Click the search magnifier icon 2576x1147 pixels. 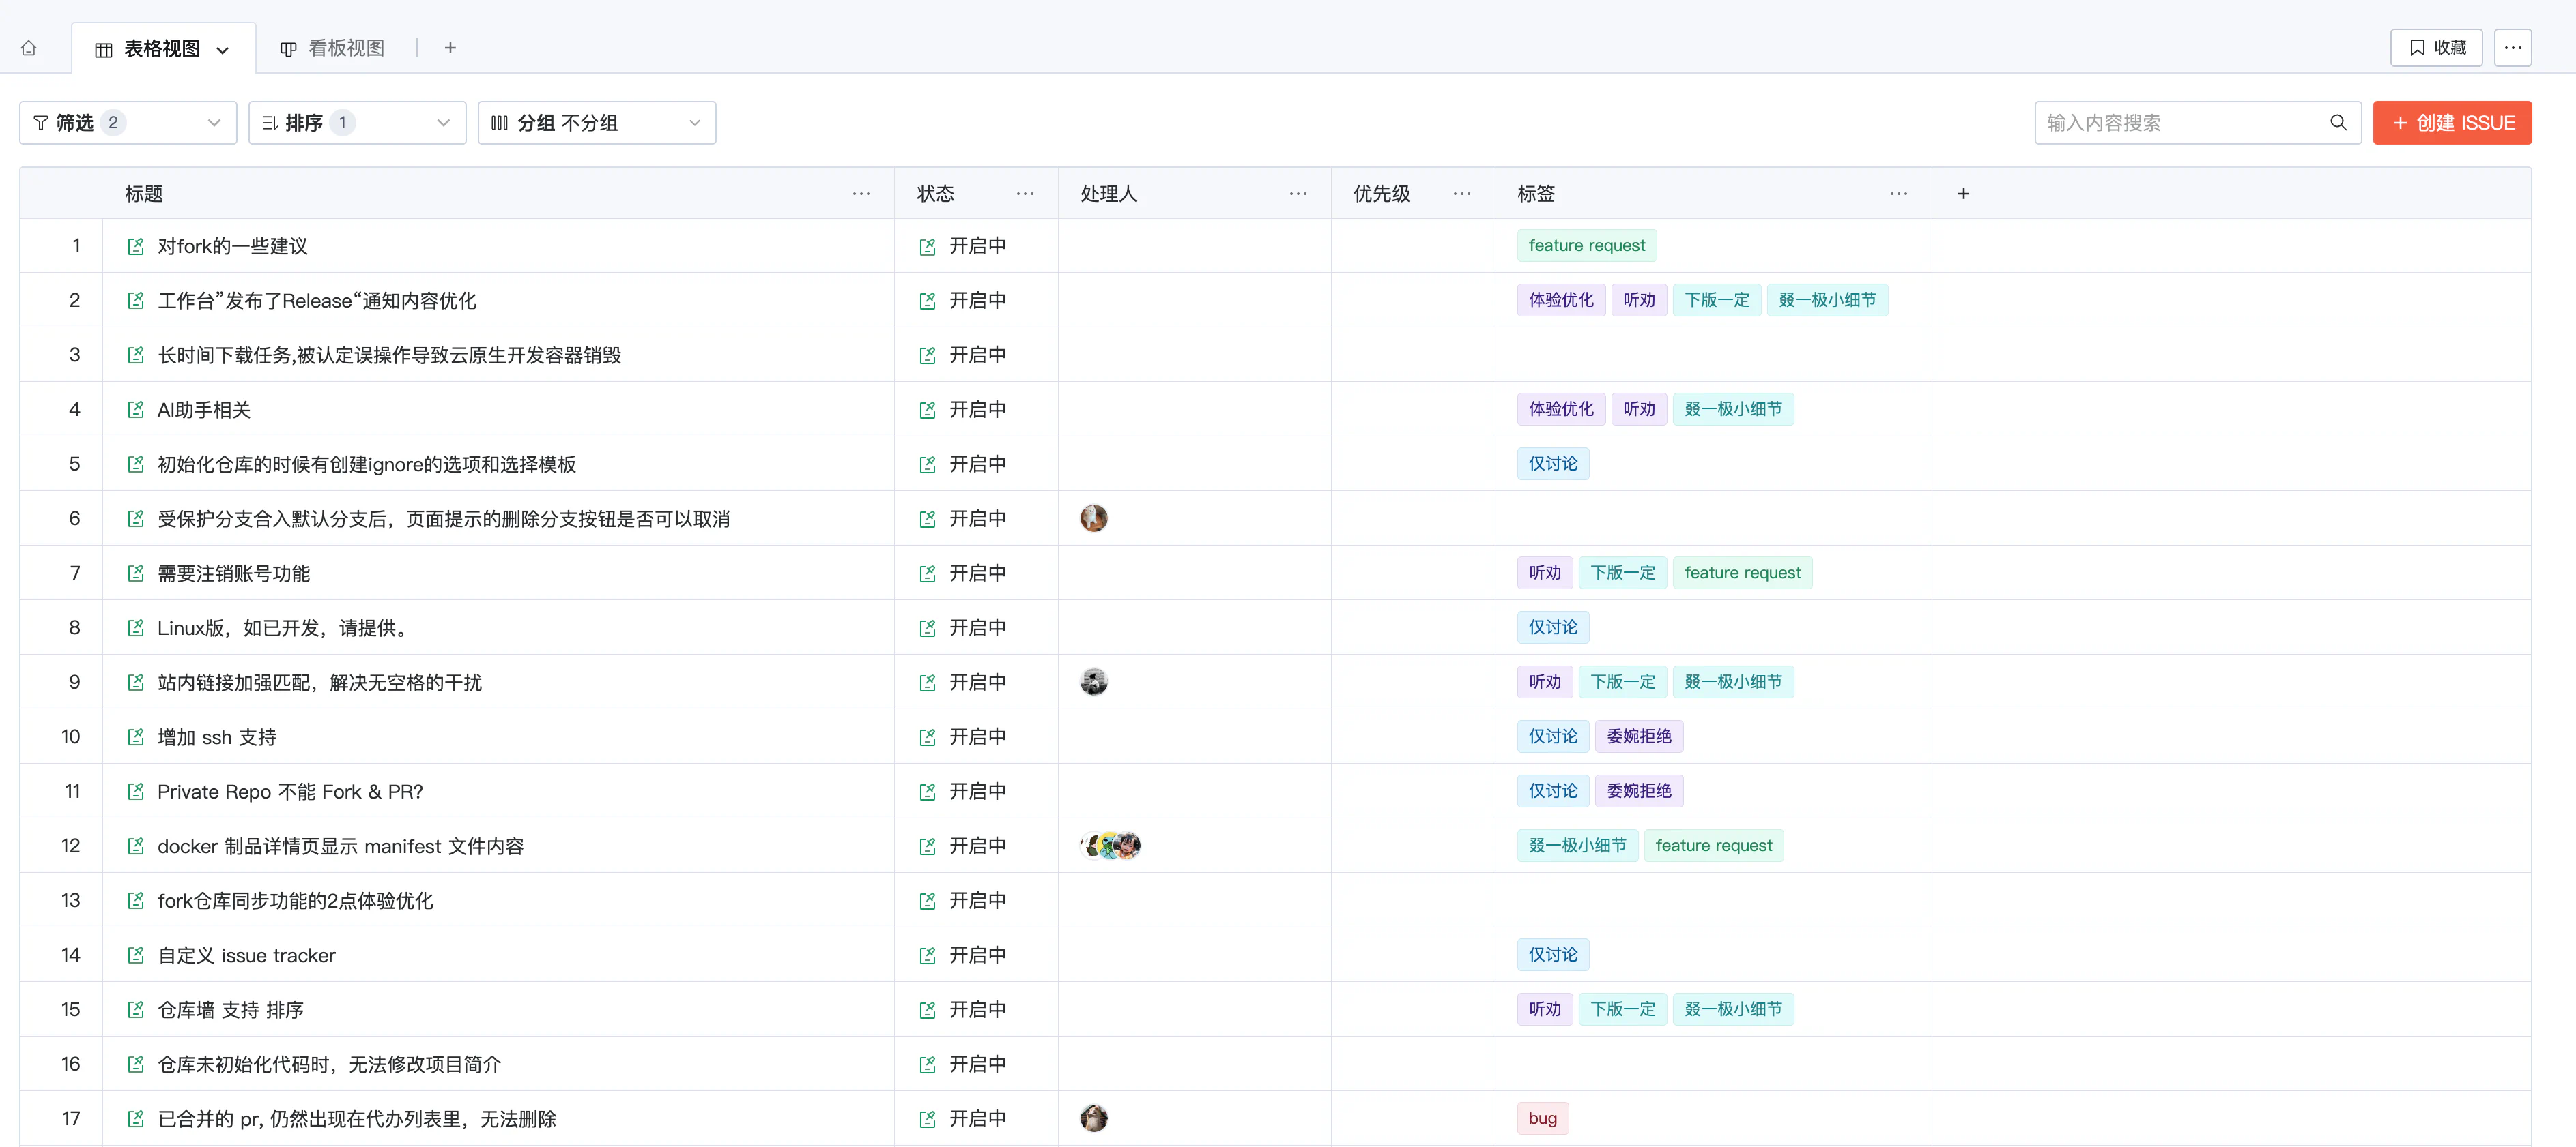click(x=2337, y=123)
